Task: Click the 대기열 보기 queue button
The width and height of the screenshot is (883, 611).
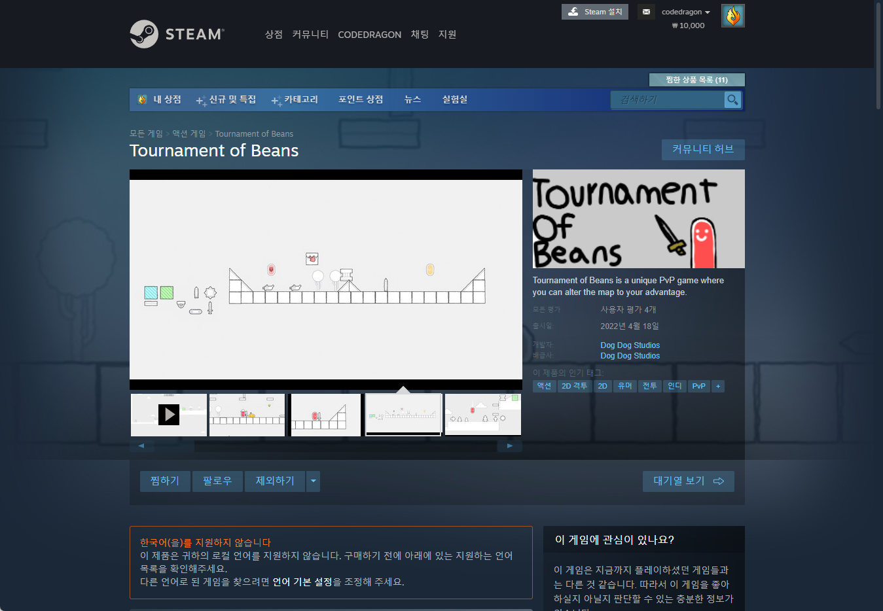Action: click(689, 481)
